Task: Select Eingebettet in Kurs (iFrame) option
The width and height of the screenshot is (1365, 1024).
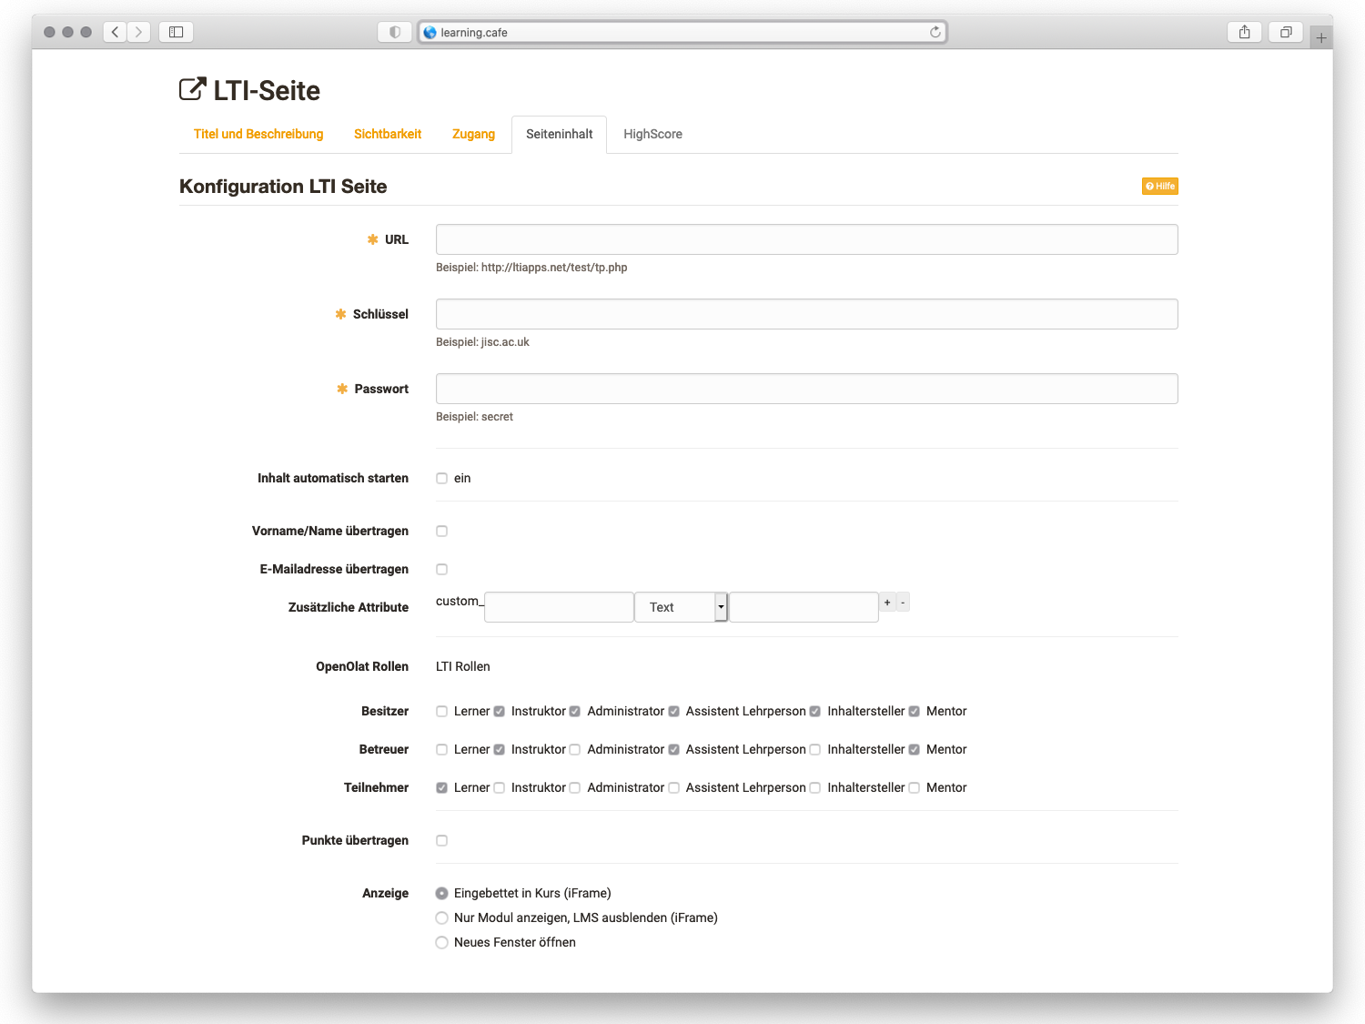Action: (441, 893)
